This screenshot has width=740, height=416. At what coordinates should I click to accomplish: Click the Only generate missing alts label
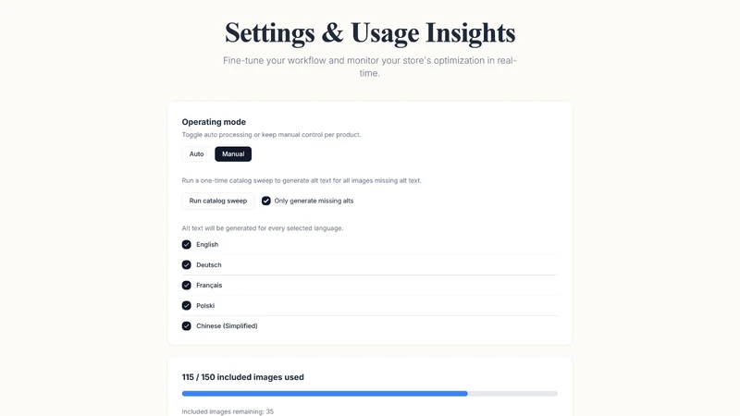pos(314,201)
